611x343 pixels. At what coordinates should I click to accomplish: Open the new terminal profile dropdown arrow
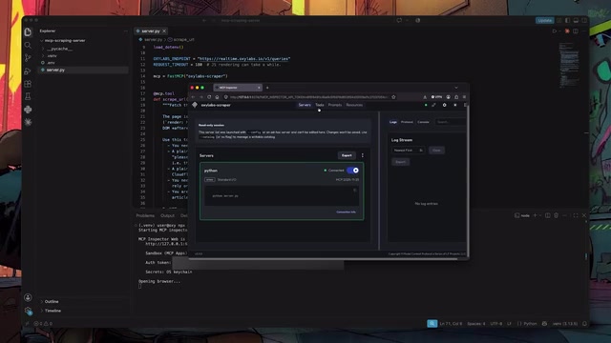[x=540, y=215]
